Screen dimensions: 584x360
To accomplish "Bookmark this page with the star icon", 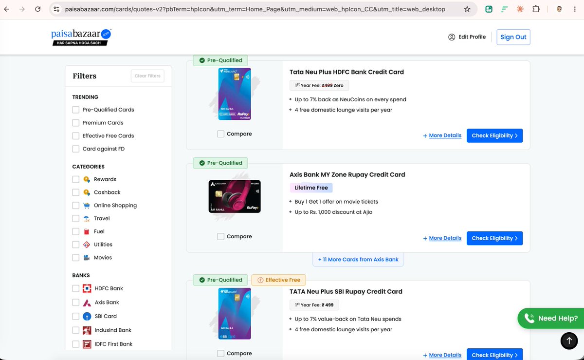I will [x=467, y=9].
